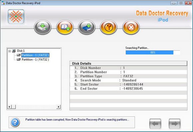Click the orange X exit toolbar icon
Viewport: 193px width, 132px height.
point(131,27)
